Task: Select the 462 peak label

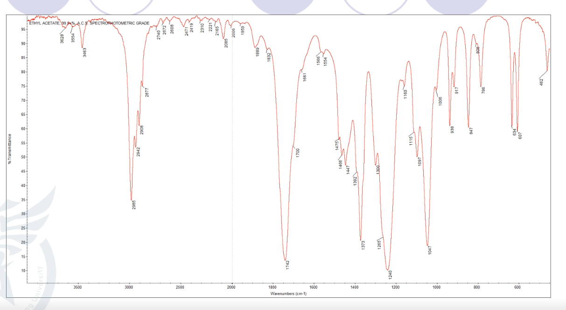Action: pos(541,83)
